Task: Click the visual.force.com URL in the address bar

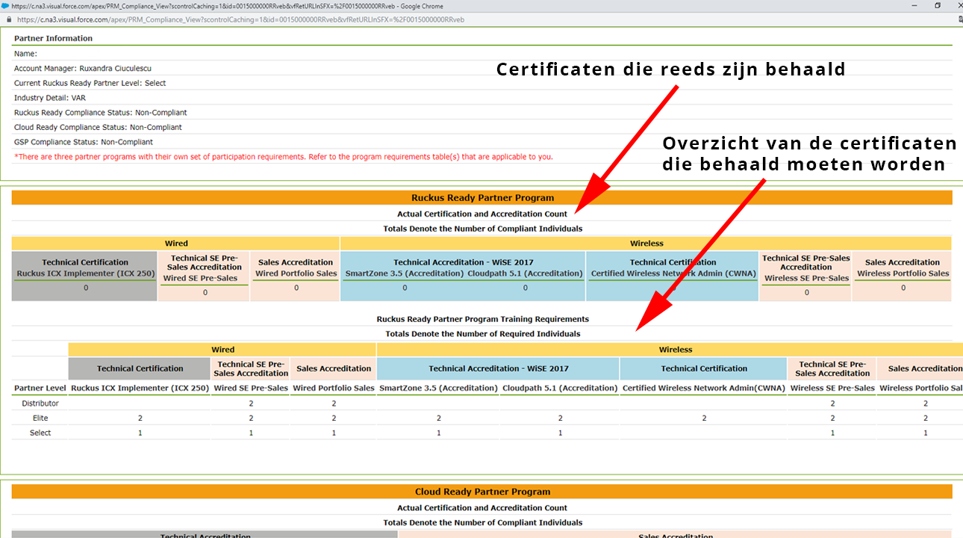Action: tap(240, 19)
